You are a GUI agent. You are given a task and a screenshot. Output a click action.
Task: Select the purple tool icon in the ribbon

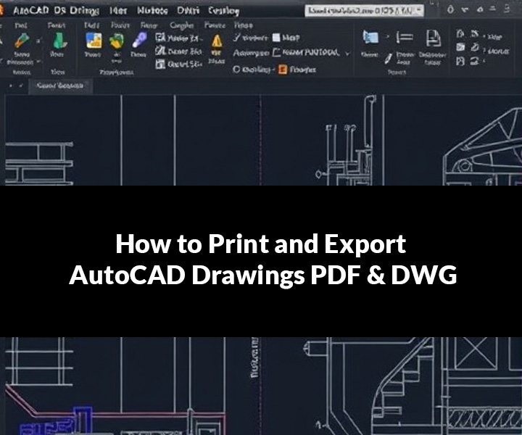(x=139, y=40)
